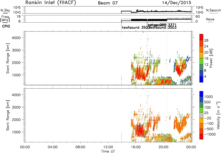The width and height of the screenshot is (221, 153).
Task: Click the '08:00' time axis label
Action: [x=80, y=147]
